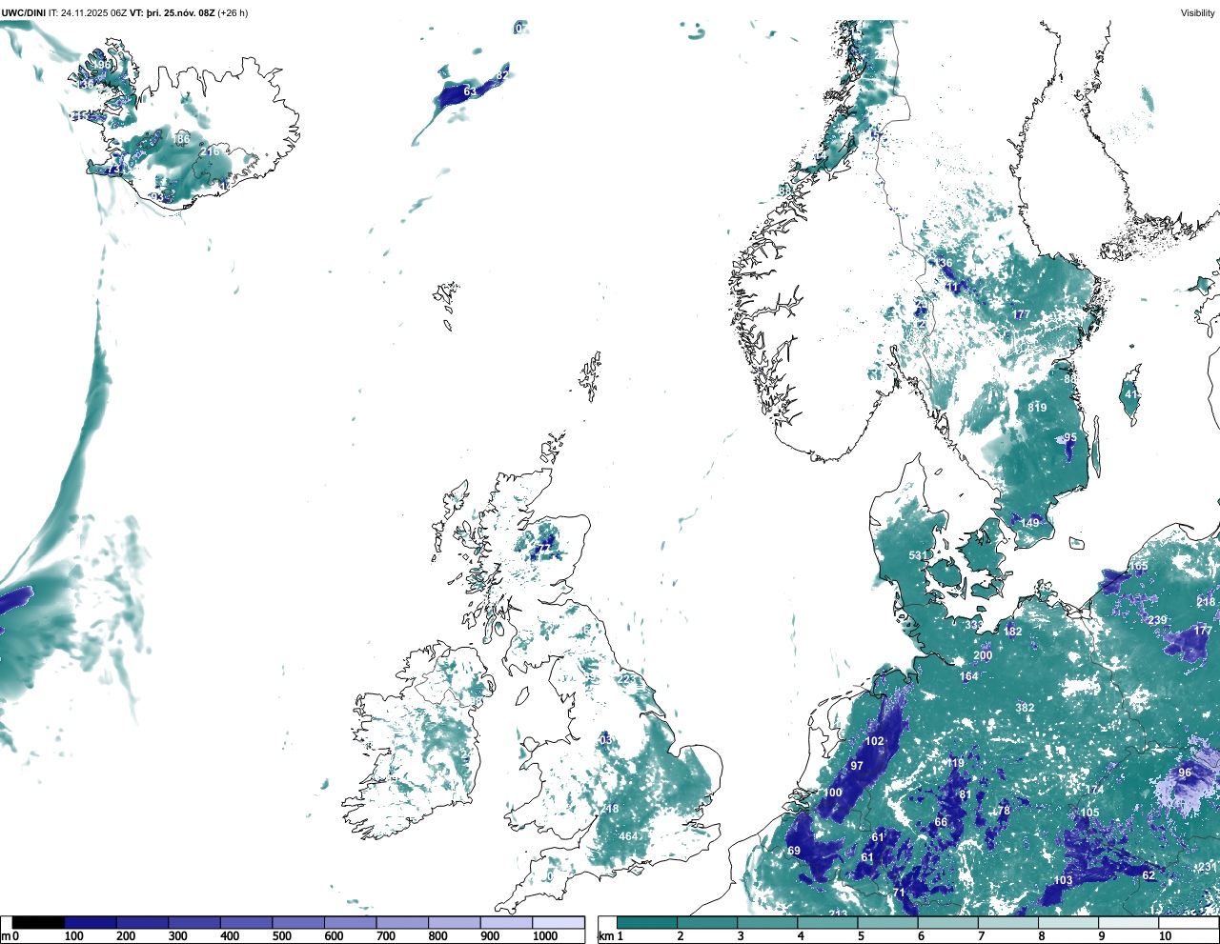1220x944 pixels.
Task: Click the init time '24.11.2025 06Z'
Action: pyautogui.click(x=94, y=13)
